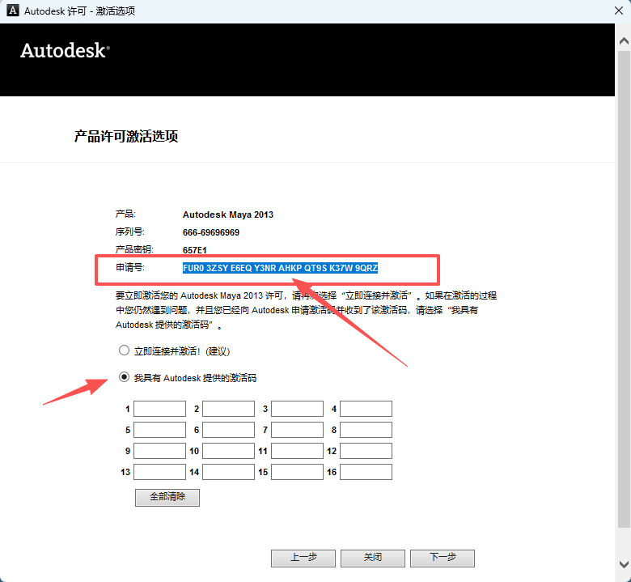631x582 pixels.
Task: Click activation code field 4
Action: (x=366, y=409)
